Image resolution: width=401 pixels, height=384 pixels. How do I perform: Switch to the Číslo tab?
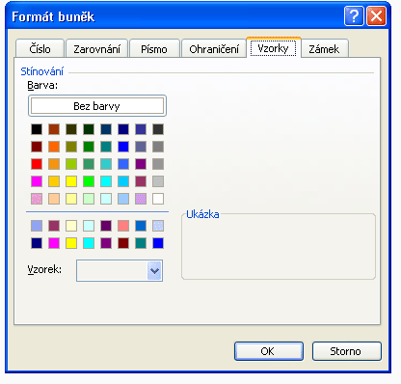(x=40, y=49)
